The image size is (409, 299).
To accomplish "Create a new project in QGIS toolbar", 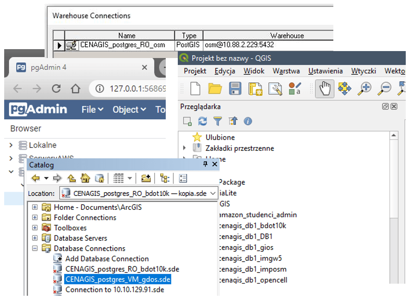I will coord(195,89).
